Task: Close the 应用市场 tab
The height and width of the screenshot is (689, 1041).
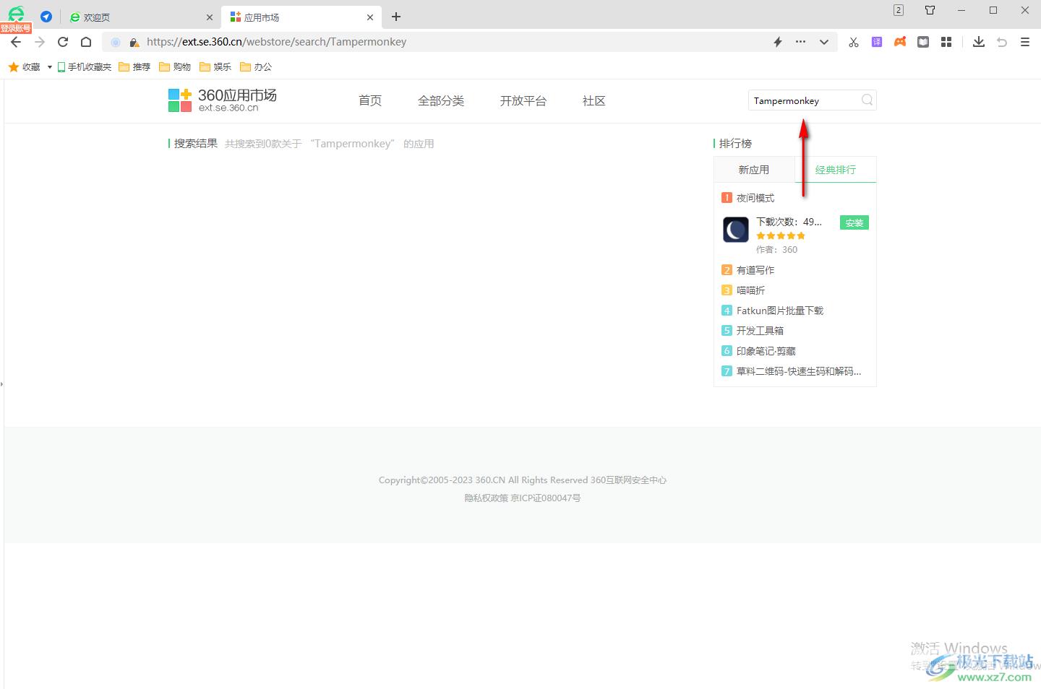Action: coord(370,17)
